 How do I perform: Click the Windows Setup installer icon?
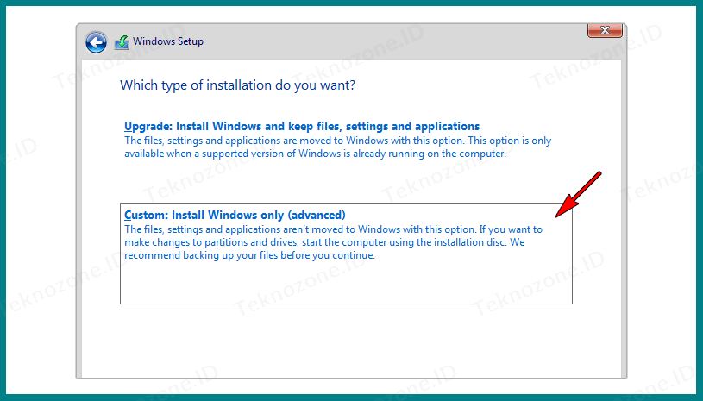pyautogui.click(x=122, y=42)
